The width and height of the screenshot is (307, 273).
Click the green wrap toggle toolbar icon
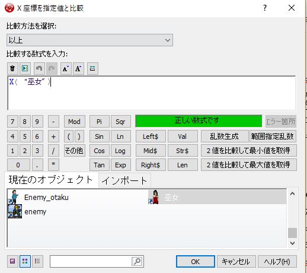point(92,68)
